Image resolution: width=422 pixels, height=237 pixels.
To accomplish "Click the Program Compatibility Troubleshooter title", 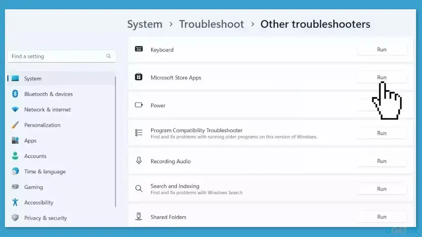I will click(x=196, y=130).
